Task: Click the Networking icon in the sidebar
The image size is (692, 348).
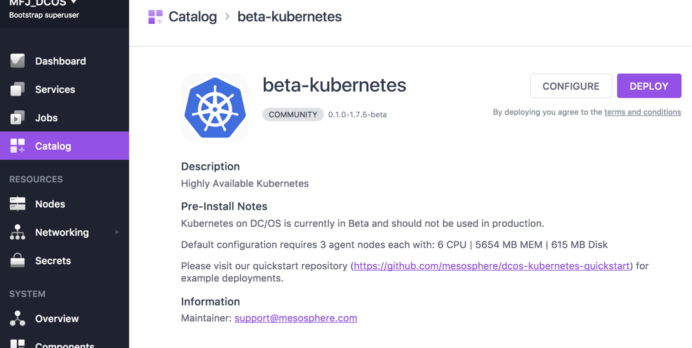Action: point(17,233)
